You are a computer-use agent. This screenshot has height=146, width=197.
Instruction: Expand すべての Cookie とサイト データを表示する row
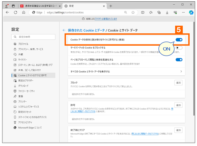coord(181,71)
